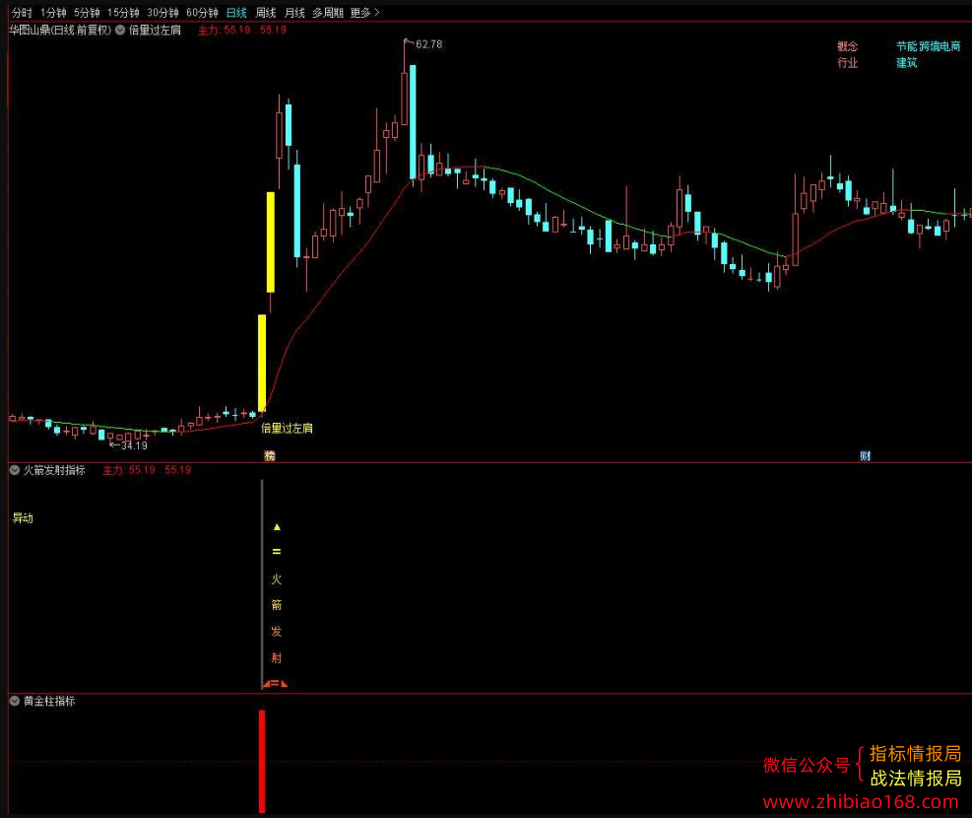Select the 15分钟 period tab
Image resolution: width=972 pixels, height=818 pixels.
tap(123, 13)
